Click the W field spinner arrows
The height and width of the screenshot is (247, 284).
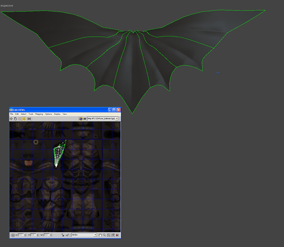[51, 235]
